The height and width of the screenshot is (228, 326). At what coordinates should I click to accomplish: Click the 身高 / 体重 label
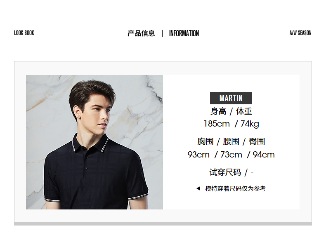[x=231, y=111]
